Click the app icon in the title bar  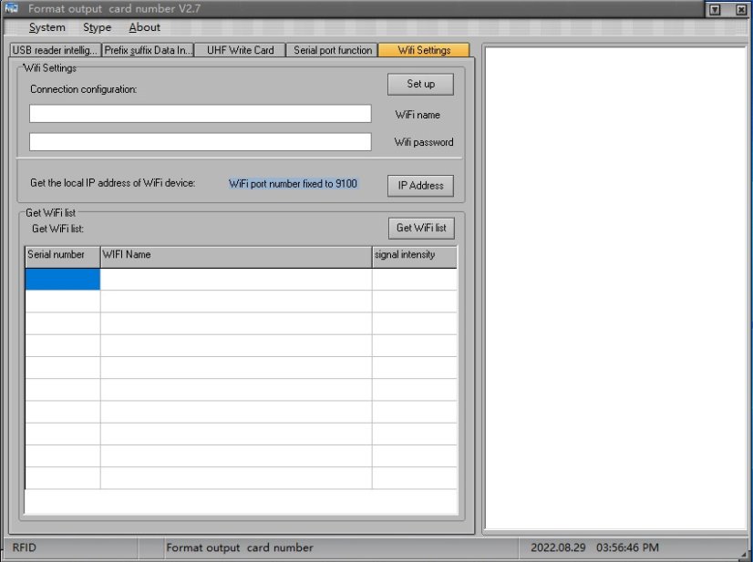pyautogui.click(x=12, y=8)
